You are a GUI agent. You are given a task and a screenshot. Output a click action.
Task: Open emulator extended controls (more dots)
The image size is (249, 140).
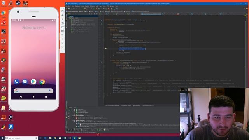coord(63,51)
